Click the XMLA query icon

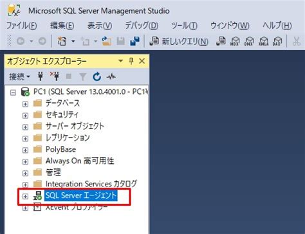[x=263, y=40]
